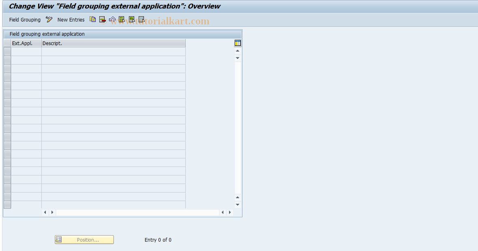Click the 'Change View' window title text

114,6
